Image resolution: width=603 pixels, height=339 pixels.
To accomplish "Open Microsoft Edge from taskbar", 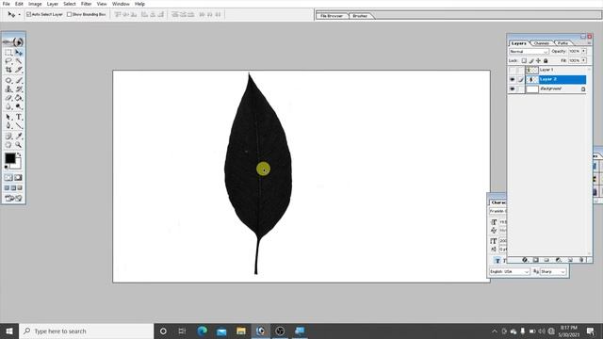I will click(x=202, y=331).
